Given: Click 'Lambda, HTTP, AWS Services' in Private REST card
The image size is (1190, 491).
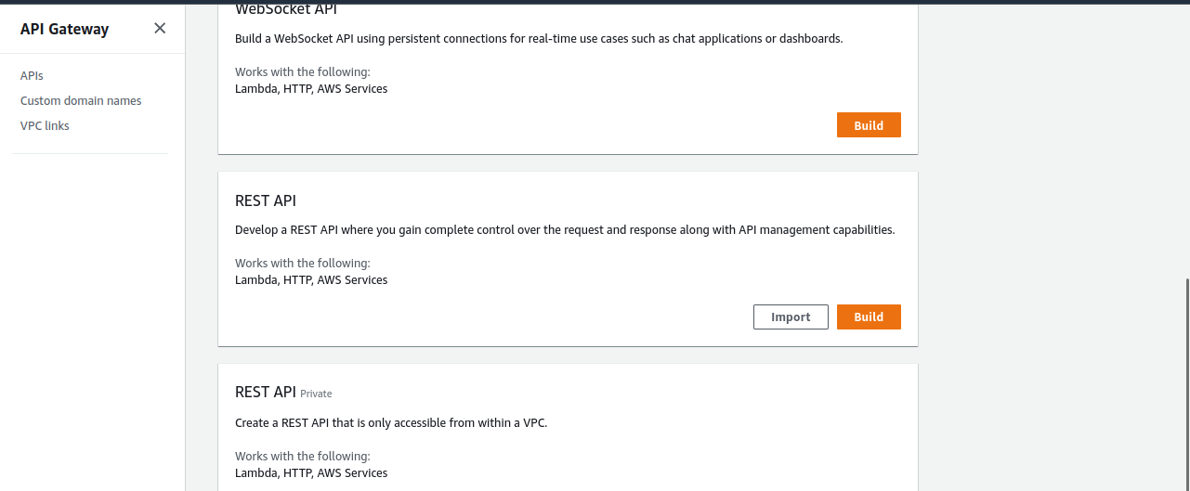Looking at the screenshot, I should pos(311,472).
